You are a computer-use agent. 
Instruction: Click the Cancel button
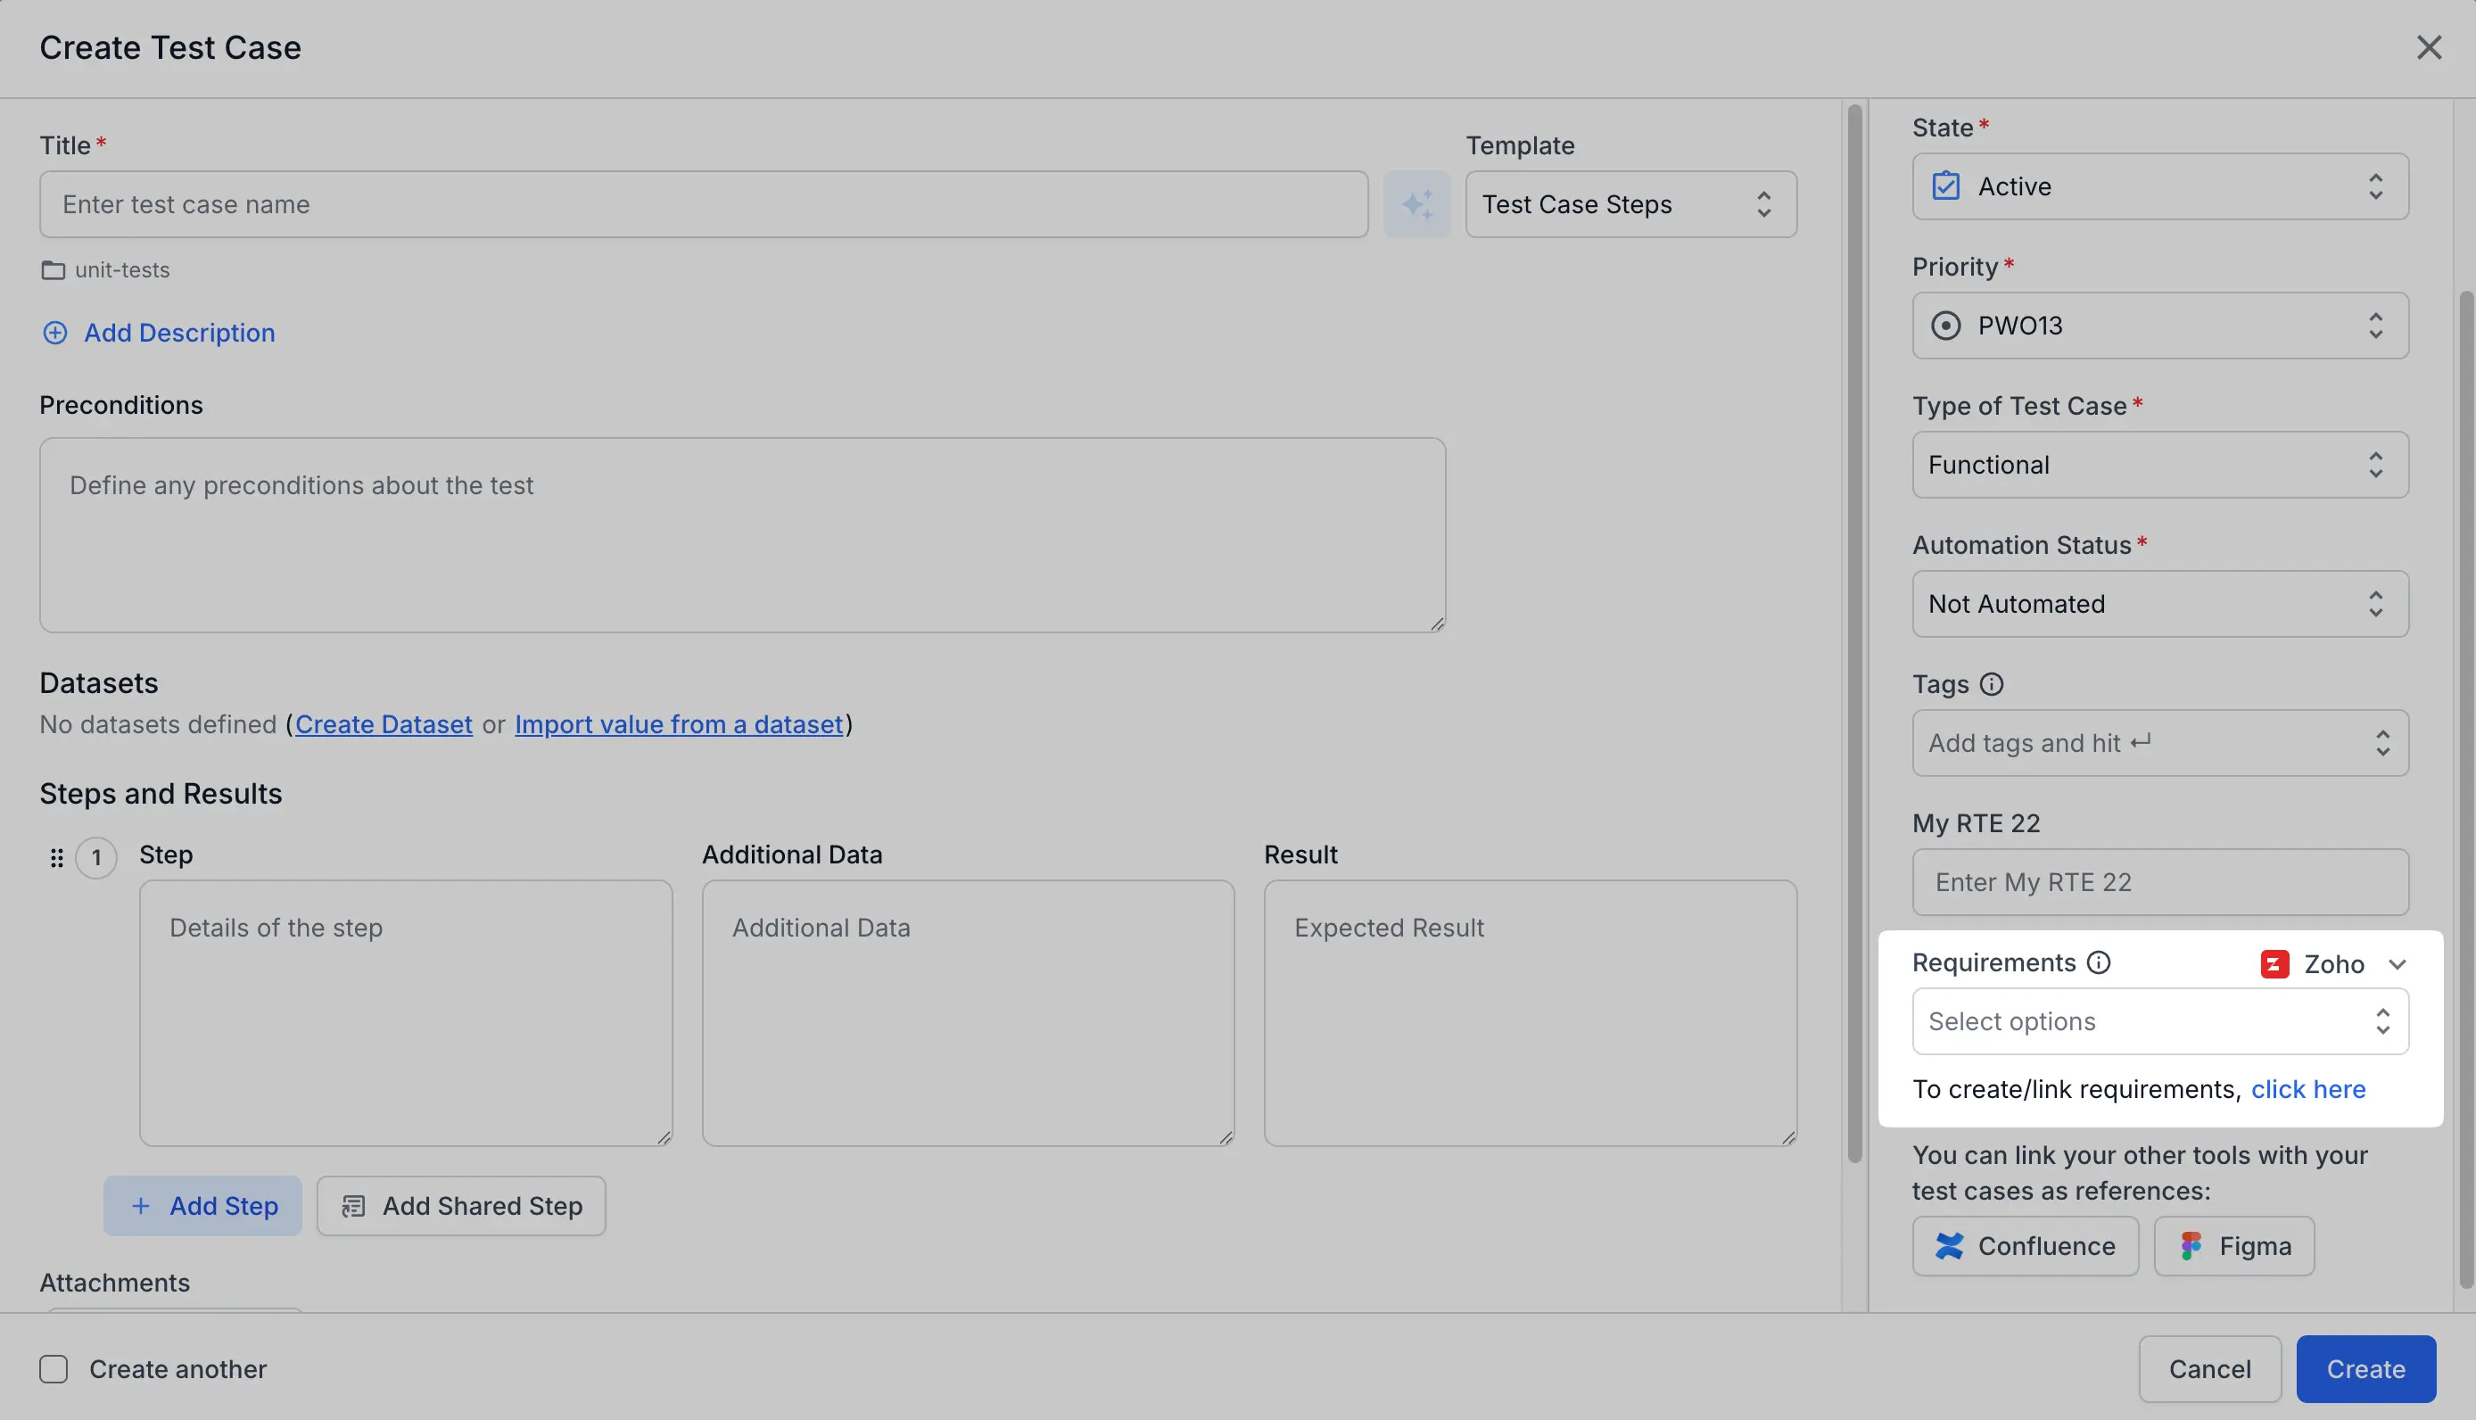click(2208, 1369)
